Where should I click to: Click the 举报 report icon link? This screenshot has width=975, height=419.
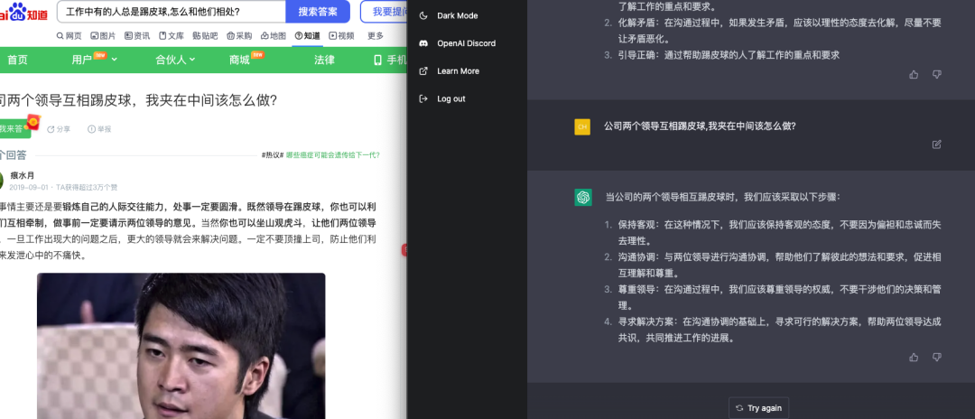(99, 129)
